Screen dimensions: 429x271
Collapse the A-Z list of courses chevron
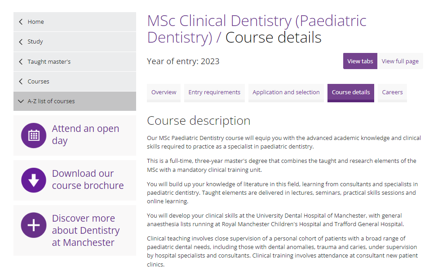pyautogui.click(x=21, y=101)
